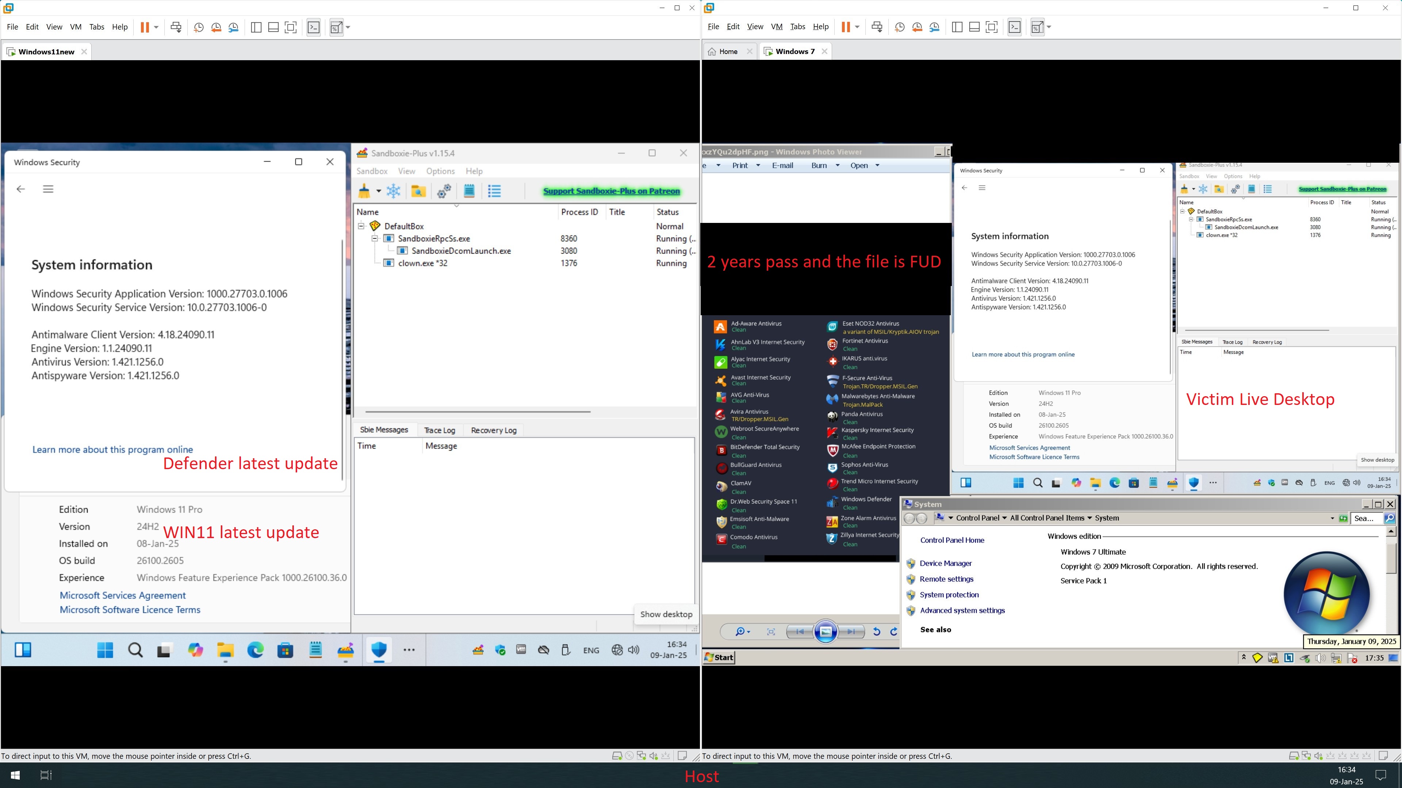Open VM menu in left VMware window
Viewport: 1402px width, 788px height.
tap(76, 27)
